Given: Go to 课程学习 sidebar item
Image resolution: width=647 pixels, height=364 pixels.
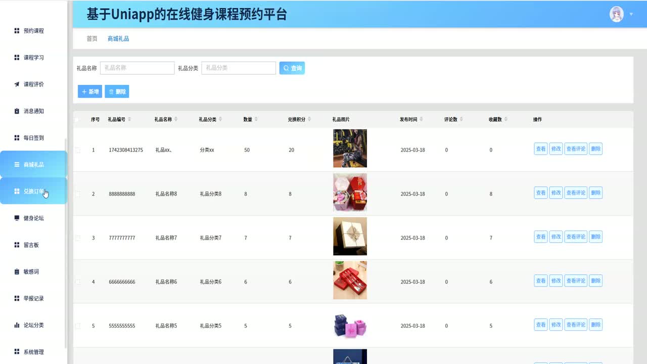Looking at the screenshot, I should 33,58.
